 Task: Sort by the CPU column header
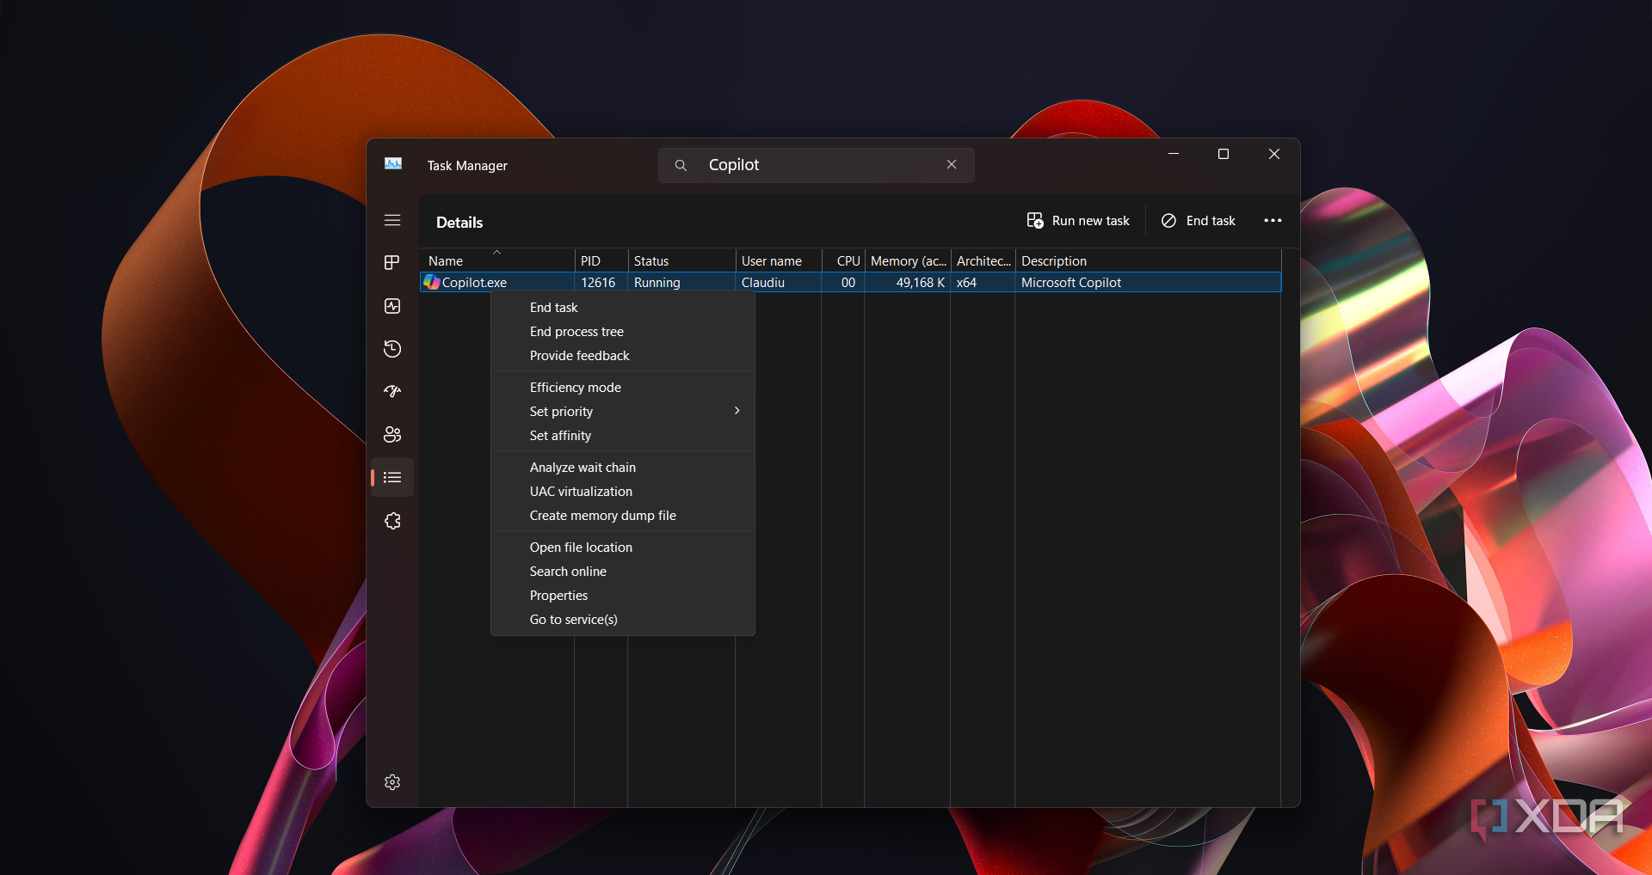pyautogui.click(x=843, y=260)
